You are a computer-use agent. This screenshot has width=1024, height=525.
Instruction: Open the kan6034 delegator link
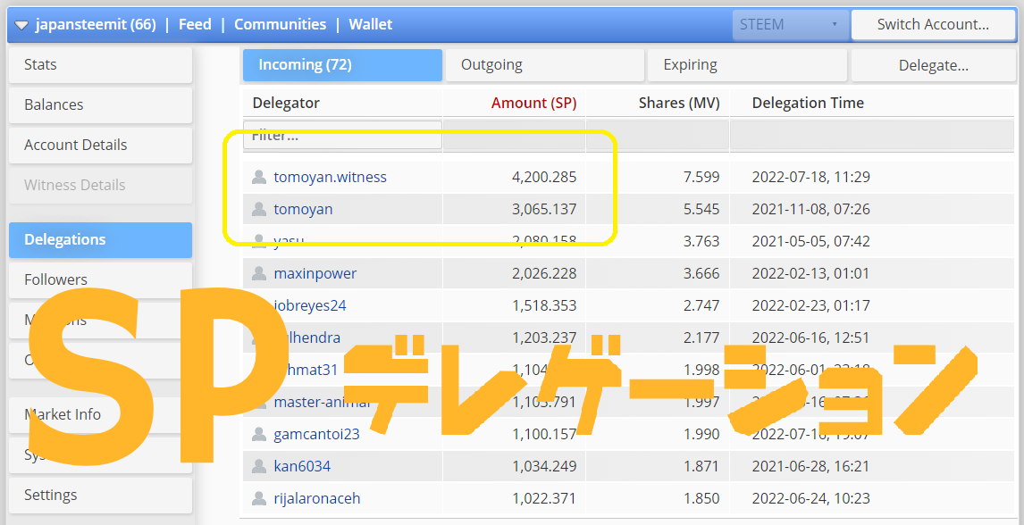302,466
